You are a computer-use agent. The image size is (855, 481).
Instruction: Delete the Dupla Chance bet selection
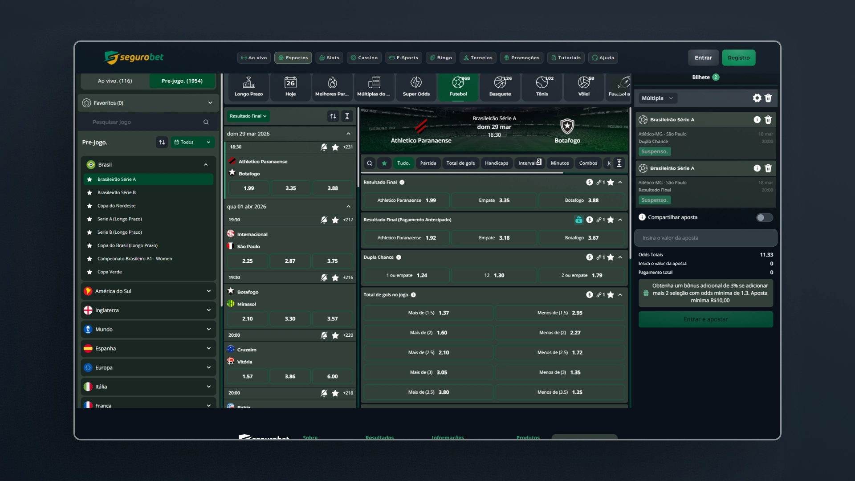(x=768, y=119)
